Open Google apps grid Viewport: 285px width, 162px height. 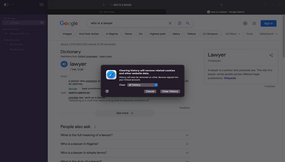(254, 23)
